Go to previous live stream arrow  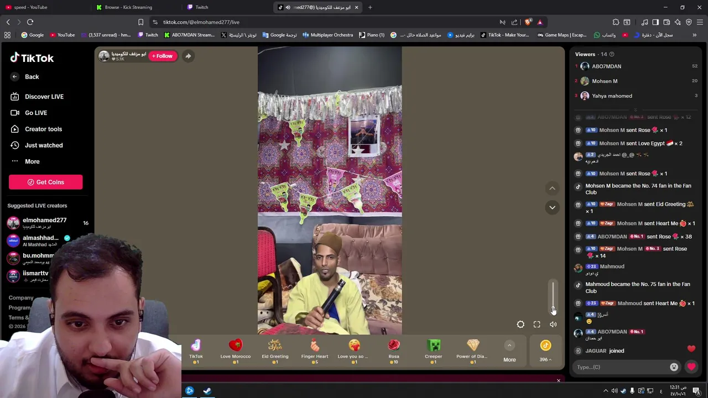[552, 188]
